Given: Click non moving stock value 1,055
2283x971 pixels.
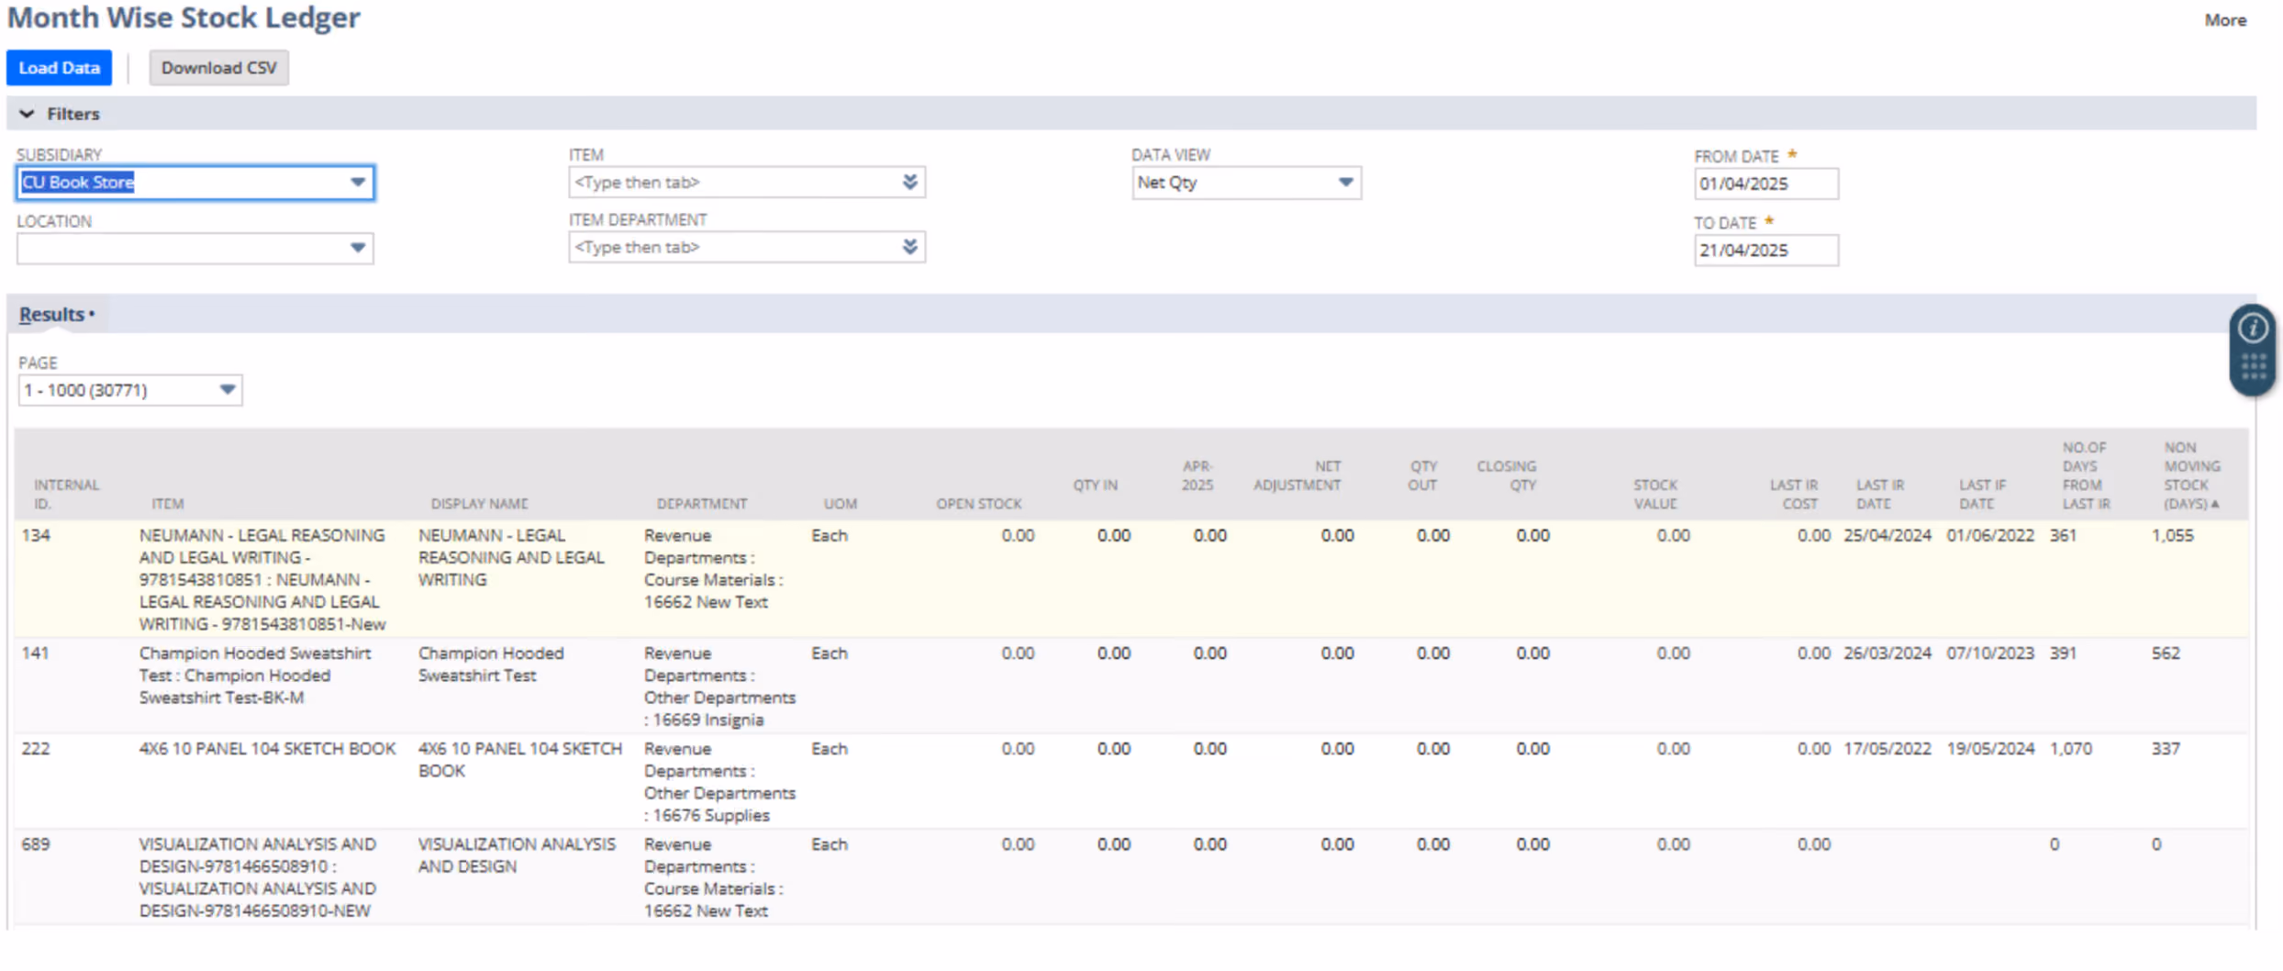Looking at the screenshot, I should [x=2172, y=536].
